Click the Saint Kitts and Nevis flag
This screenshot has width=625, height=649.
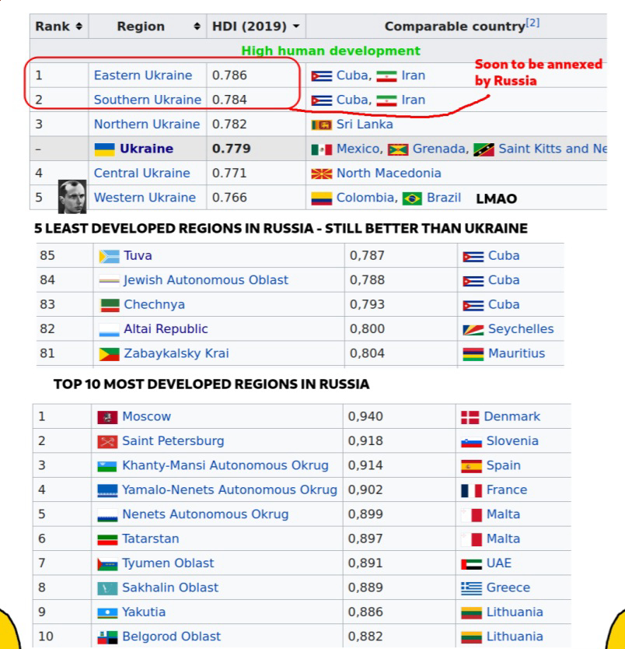point(484,149)
